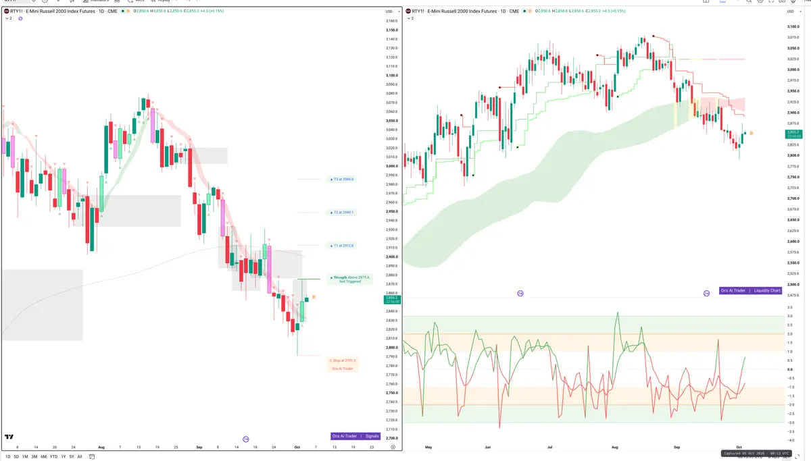This screenshot has width=811, height=461.
Task: Click the 3,160.0 price axis label
Action: pyautogui.click(x=391, y=21)
